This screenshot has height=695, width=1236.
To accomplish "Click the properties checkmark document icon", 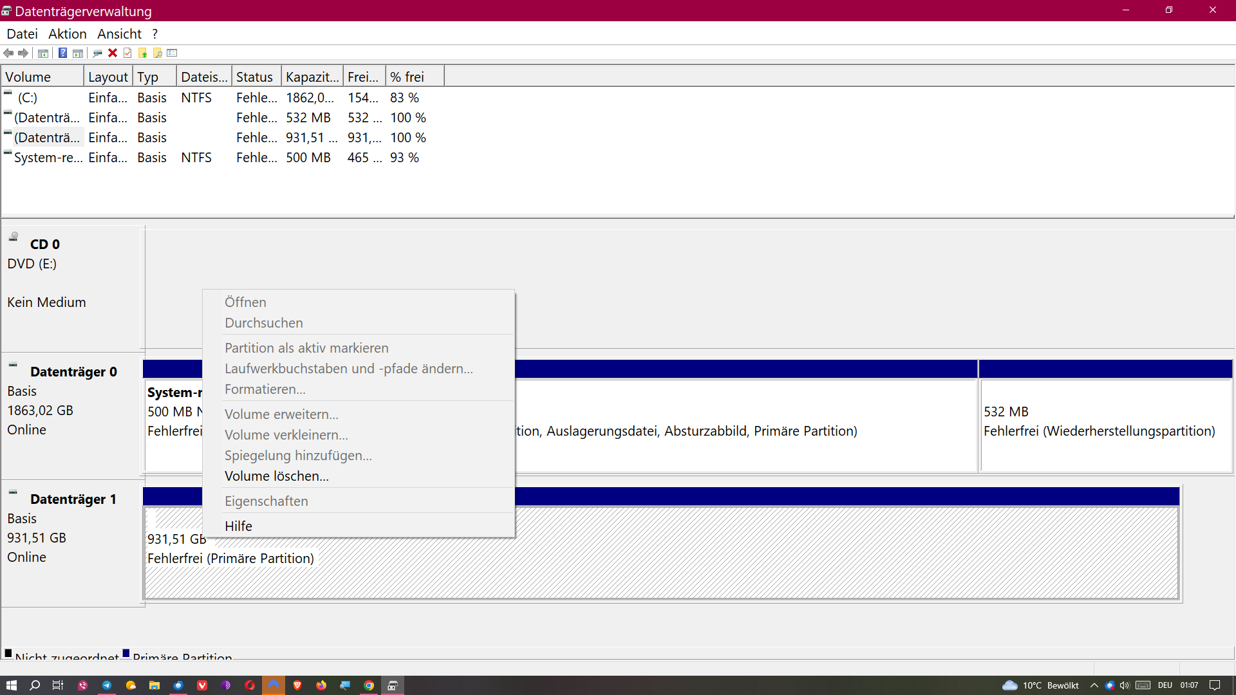I will click(127, 53).
